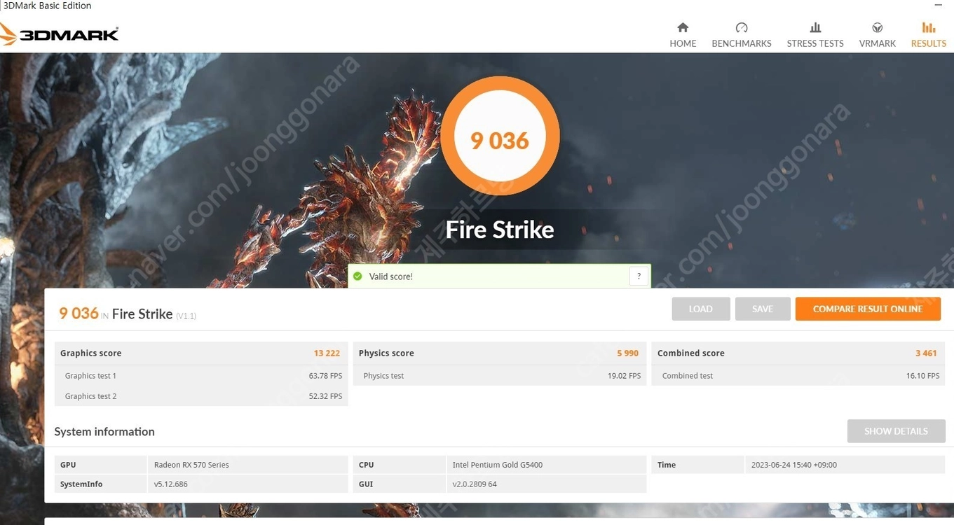
Task: Click COMPARE RESULT ONLINE button
Action: pos(868,309)
